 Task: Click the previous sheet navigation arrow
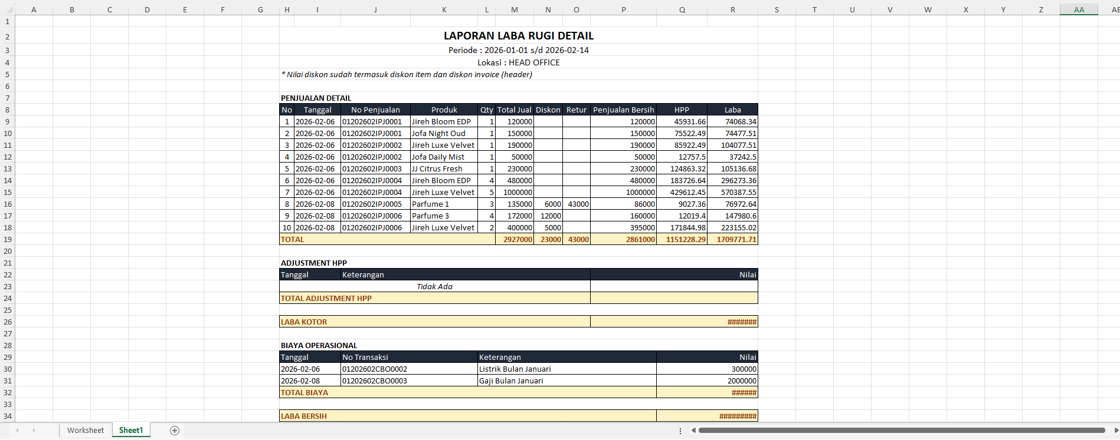click(x=17, y=431)
